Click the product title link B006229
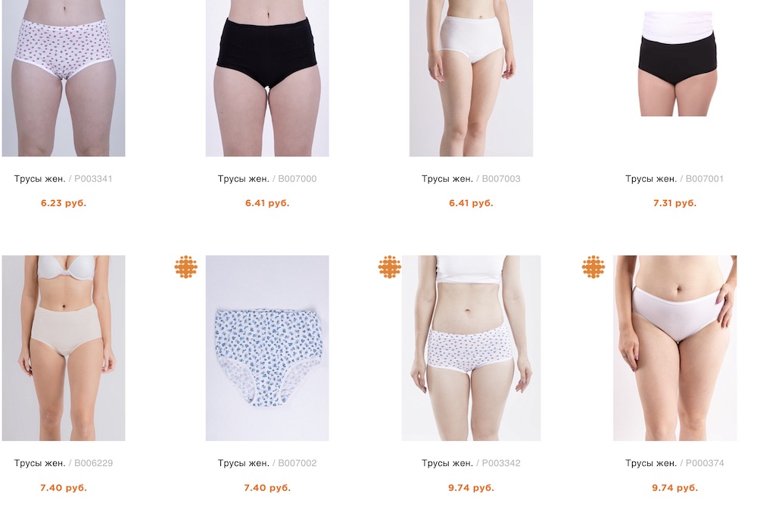The height and width of the screenshot is (513, 757). [x=64, y=463]
